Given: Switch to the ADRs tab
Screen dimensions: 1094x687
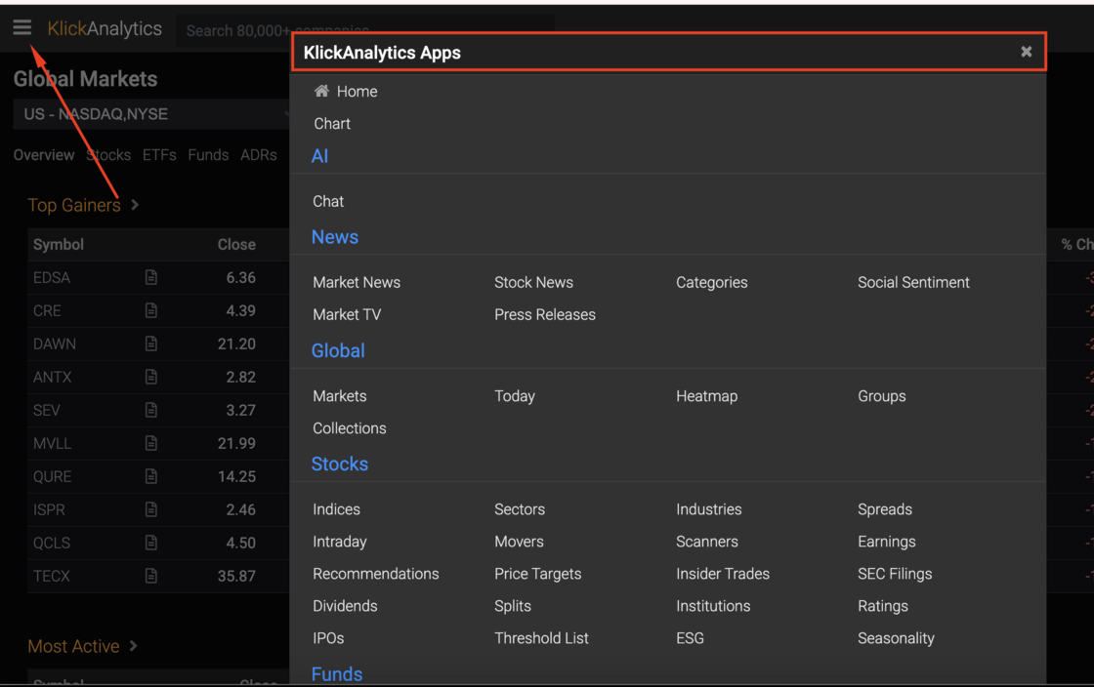Looking at the screenshot, I should (x=258, y=155).
